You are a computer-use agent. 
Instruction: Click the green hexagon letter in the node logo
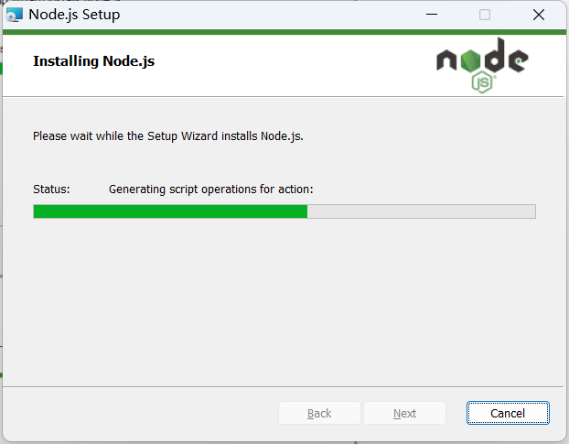pos(470,60)
